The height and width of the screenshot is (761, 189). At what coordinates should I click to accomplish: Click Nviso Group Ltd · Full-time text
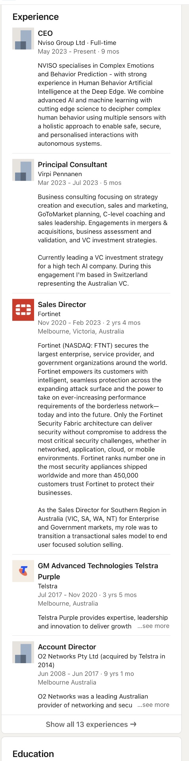[x=77, y=43]
